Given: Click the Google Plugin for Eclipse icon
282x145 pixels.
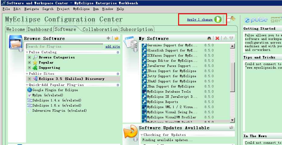Looking at the screenshot, I should click(30, 90).
